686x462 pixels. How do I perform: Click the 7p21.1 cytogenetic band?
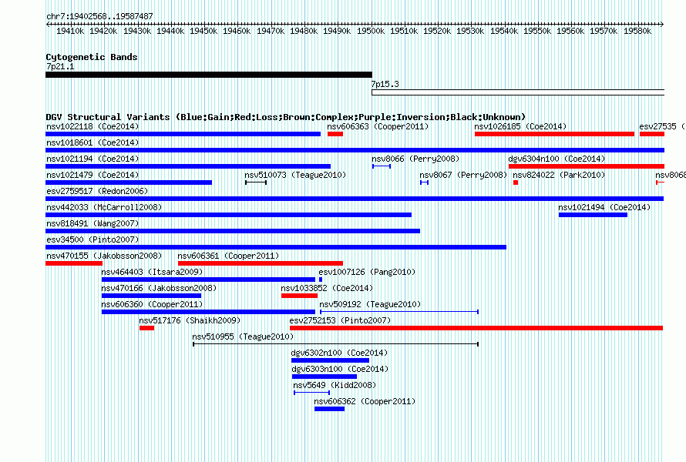pos(209,75)
